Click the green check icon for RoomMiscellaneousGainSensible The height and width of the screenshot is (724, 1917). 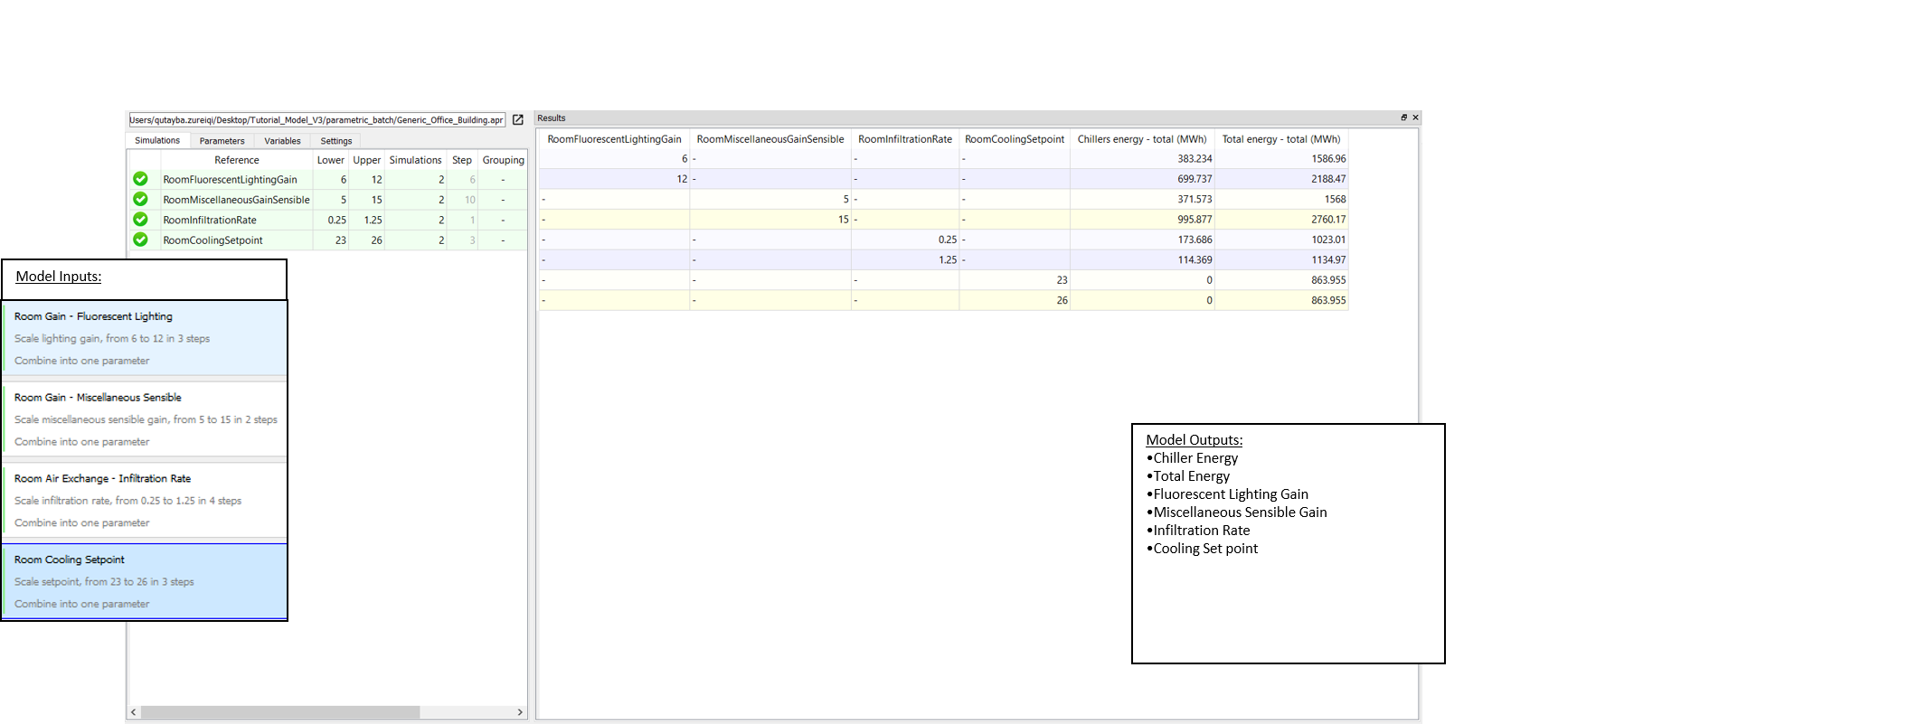[x=140, y=199]
